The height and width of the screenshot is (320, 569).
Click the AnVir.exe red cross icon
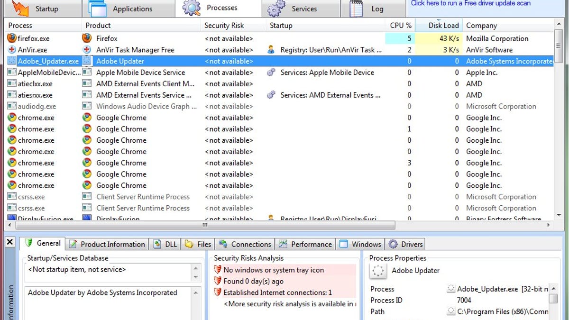tap(12, 50)
